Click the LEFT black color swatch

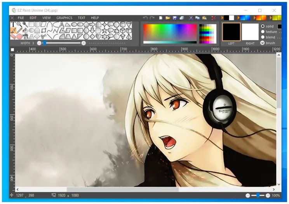coord(231,32)
